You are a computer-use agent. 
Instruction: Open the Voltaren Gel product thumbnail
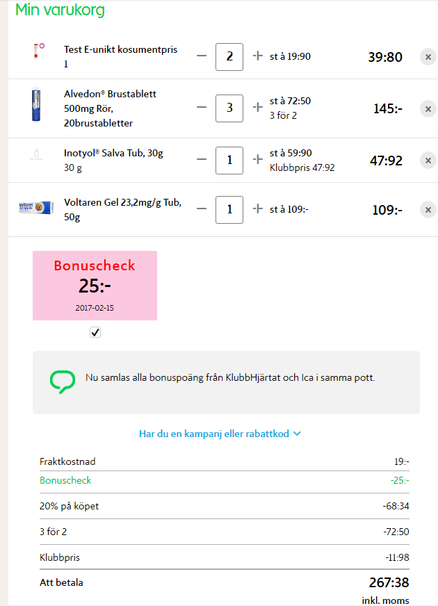36,208
